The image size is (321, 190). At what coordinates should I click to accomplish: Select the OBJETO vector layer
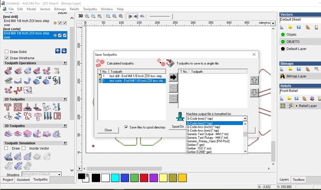[x=300, y=41]
